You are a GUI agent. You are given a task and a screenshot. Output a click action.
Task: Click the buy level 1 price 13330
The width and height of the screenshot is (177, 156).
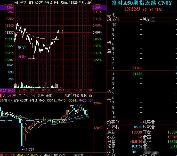(137, 74)
